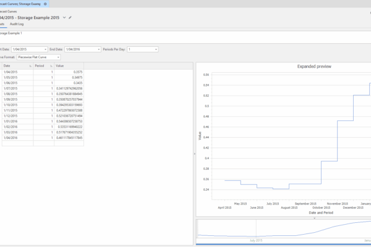
Task: Click the value cell in the 1/12/2015 row
Action: [69, 116]
